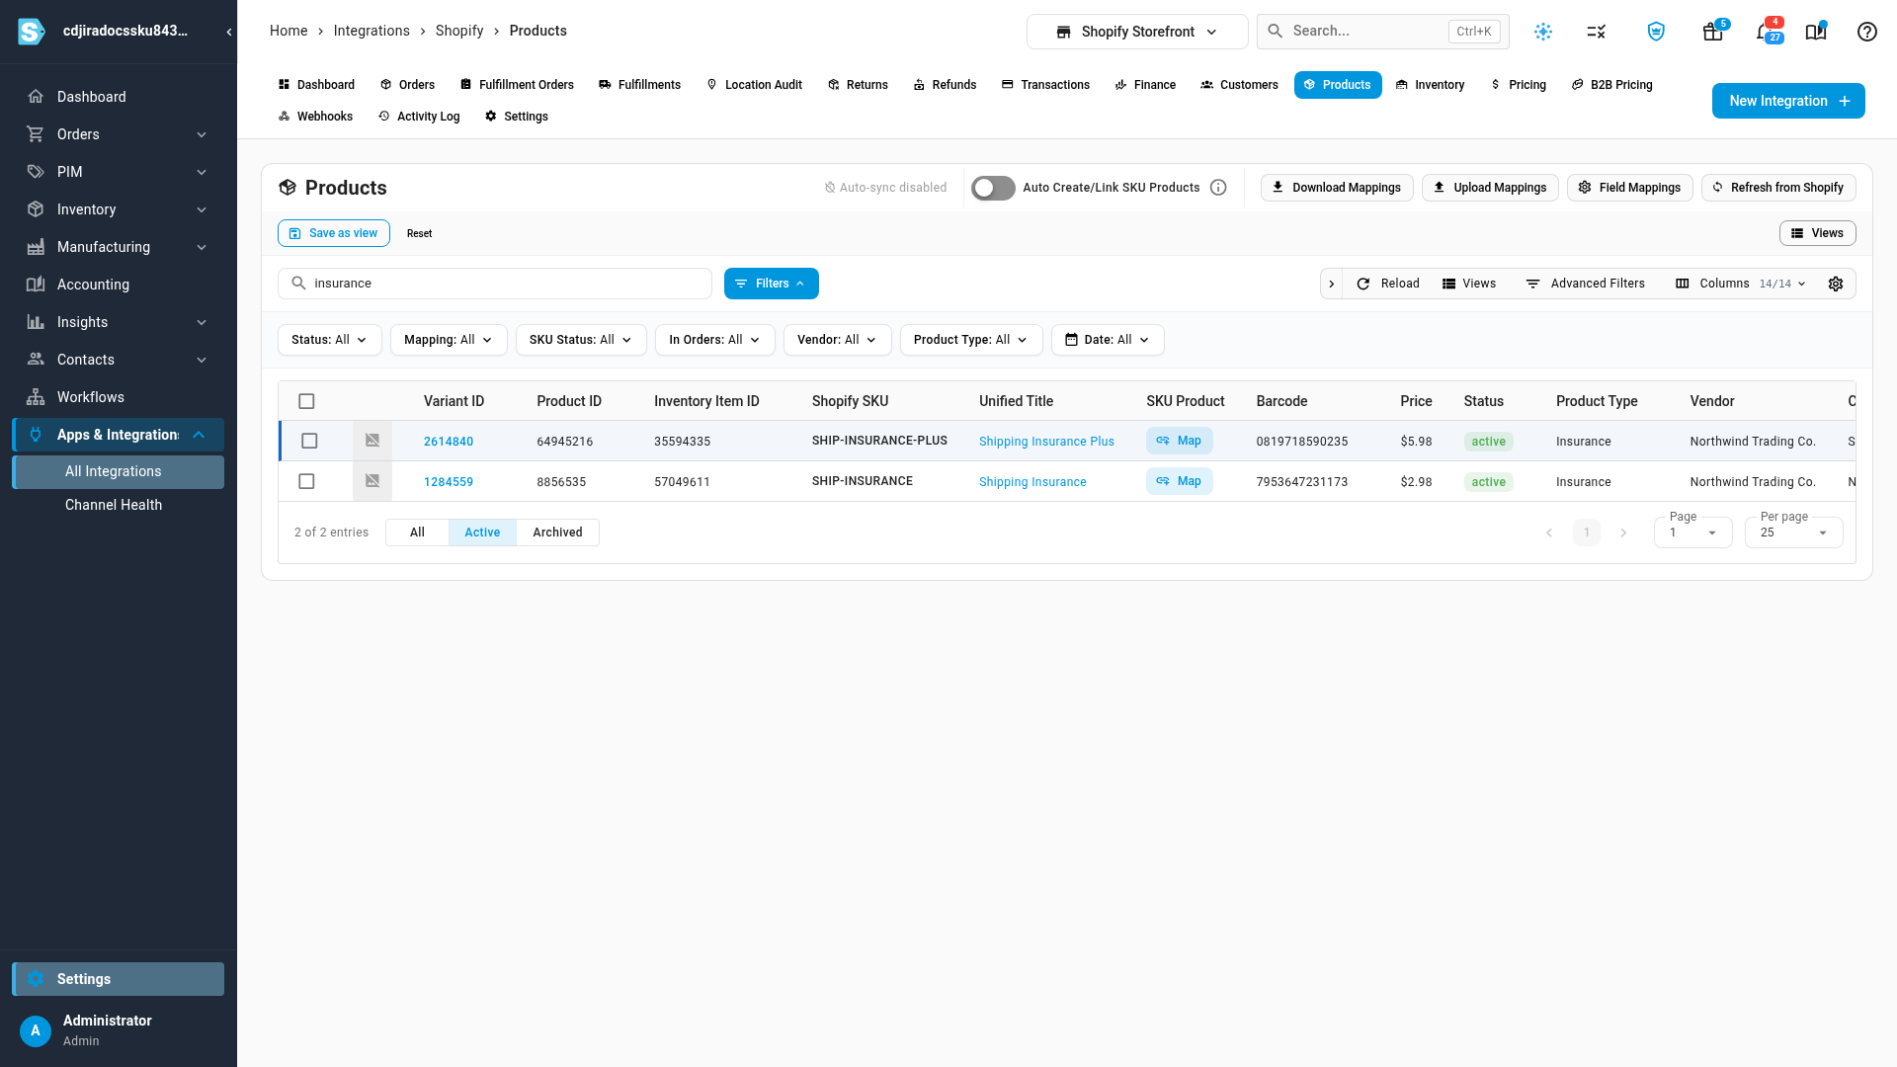This screenshot has width=1897, height=1067.
Task: Check the row for variant 2614840
Action: 309,441
